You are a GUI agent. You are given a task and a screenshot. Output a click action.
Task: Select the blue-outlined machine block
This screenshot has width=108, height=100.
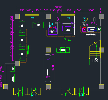pos(93,29)
